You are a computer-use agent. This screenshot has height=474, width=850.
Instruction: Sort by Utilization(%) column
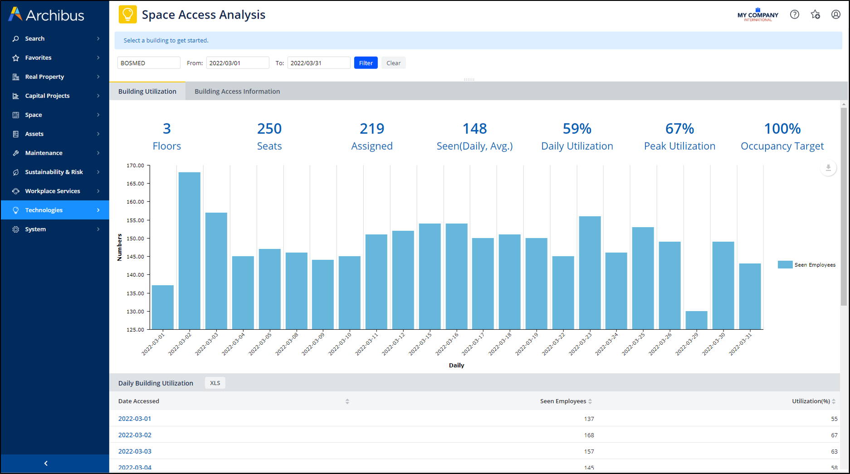click(x=833, y=401)
